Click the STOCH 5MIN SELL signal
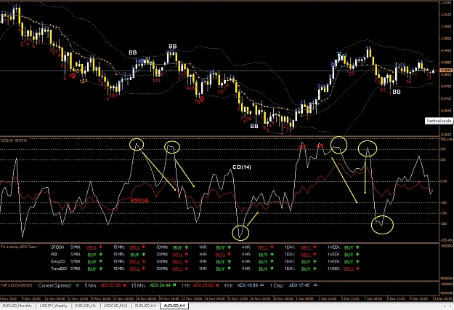 point(92,247)
